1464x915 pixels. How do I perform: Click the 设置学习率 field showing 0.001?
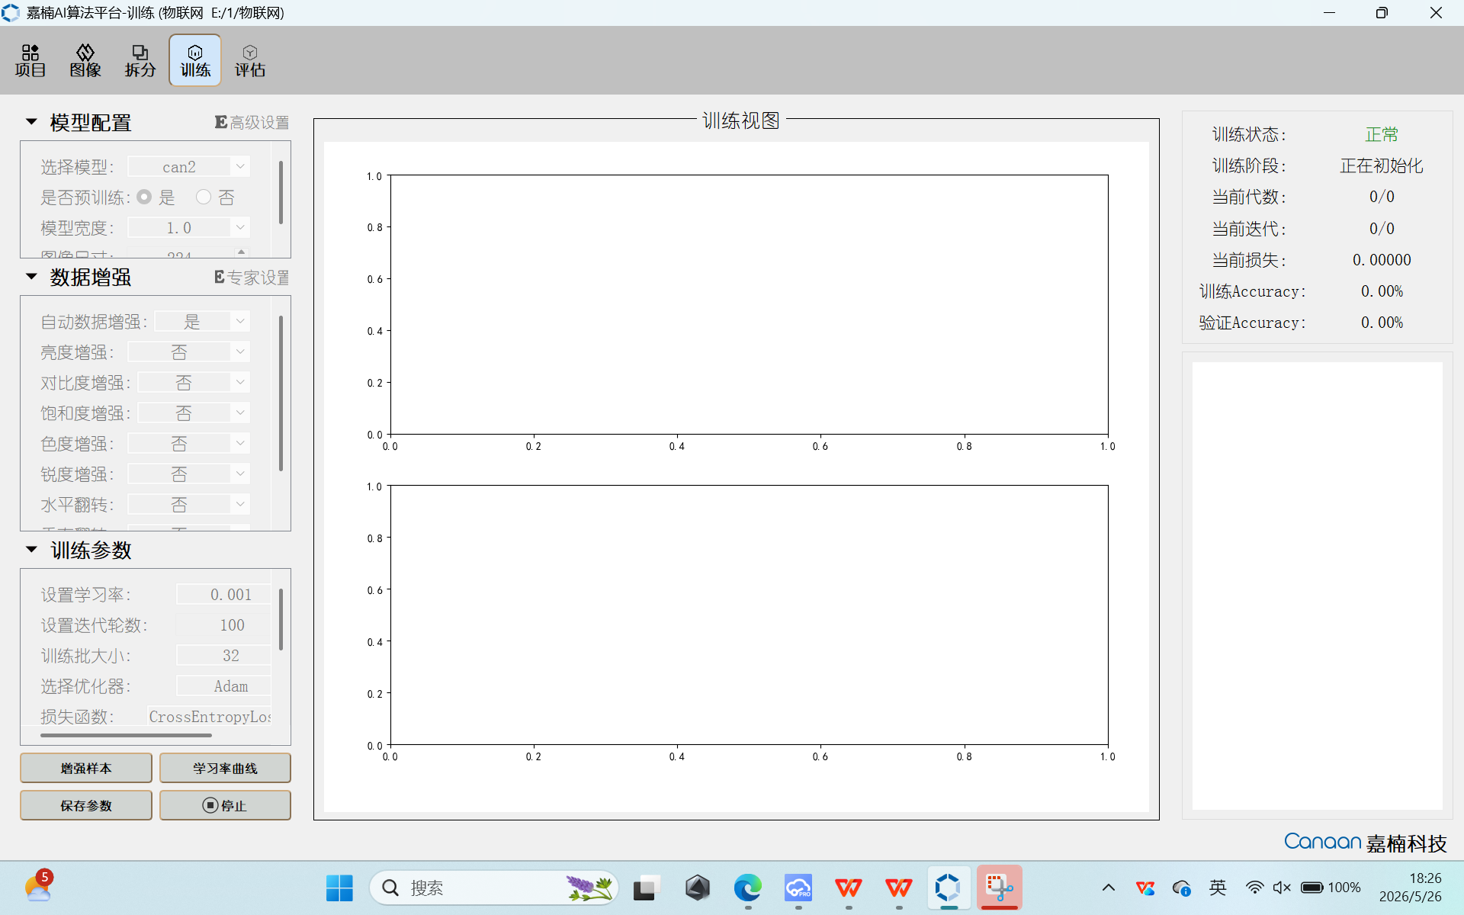click(x=223, y=594)
